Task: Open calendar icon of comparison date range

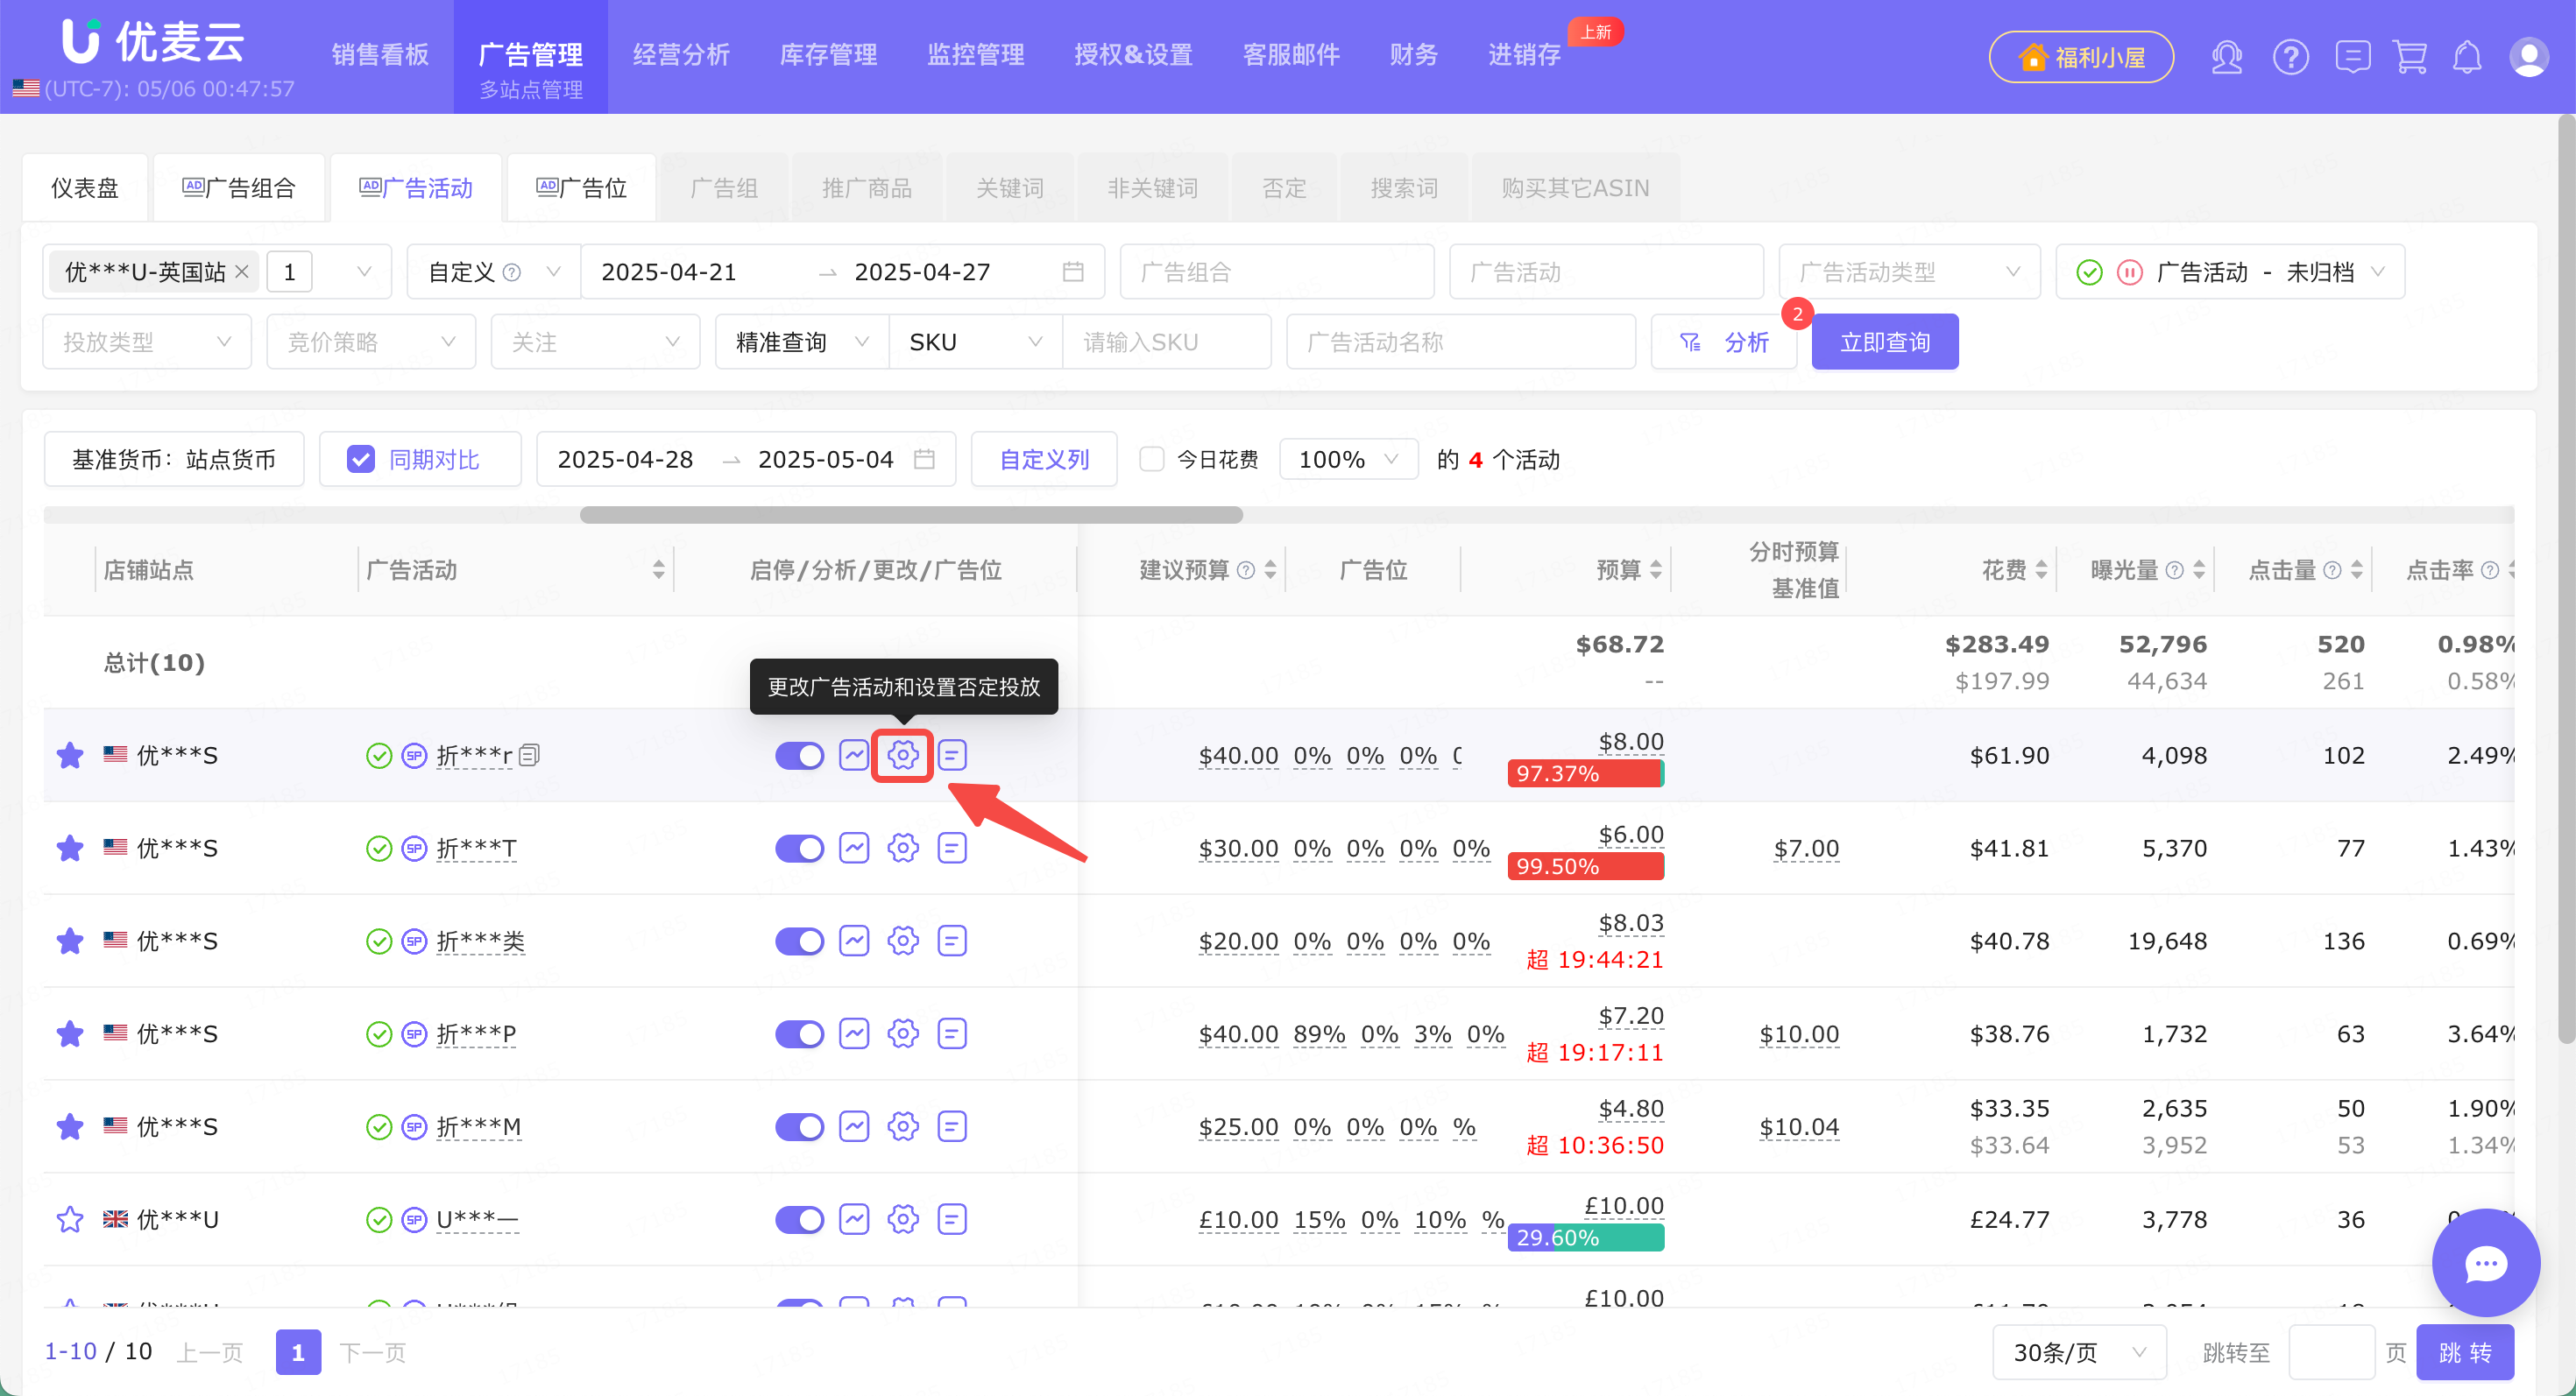Action: pyautogui.click(x=924, y=460)
